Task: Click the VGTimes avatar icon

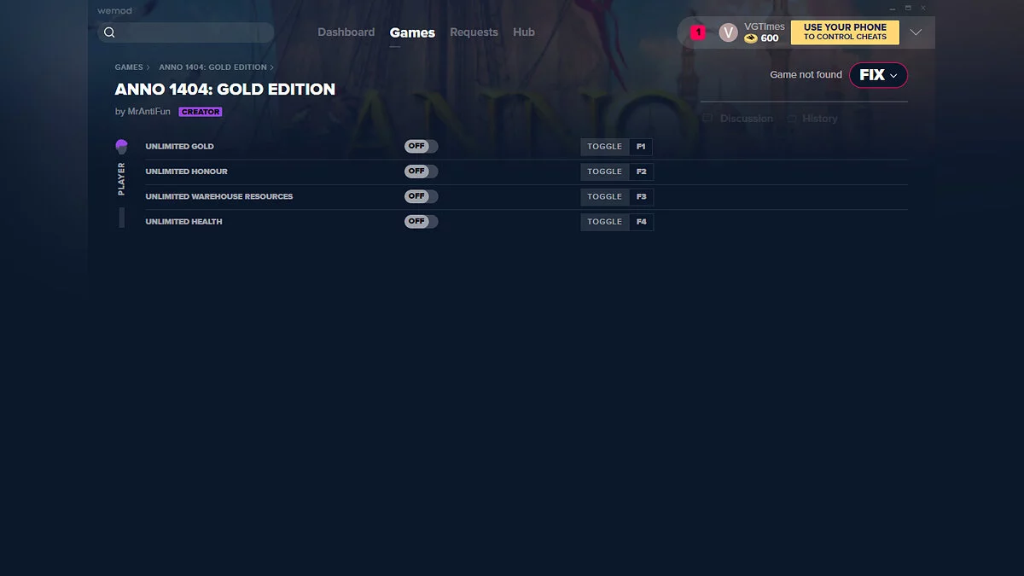Action: [x=728, y=32]
